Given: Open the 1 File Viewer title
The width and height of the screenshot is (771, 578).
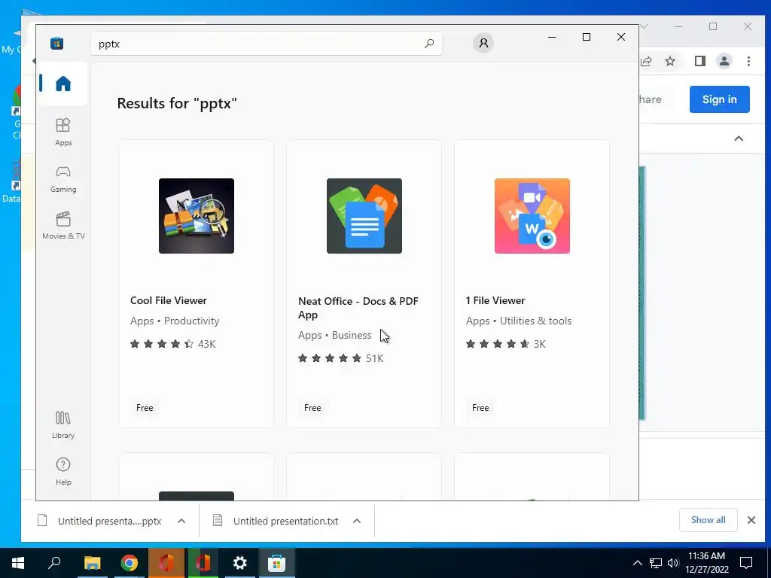Looking at the screenshot, I should pos(495,300).
